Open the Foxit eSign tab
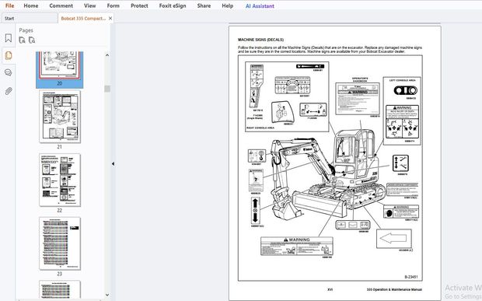The height and width of the screenshot is (301, 482). [173, 5]
